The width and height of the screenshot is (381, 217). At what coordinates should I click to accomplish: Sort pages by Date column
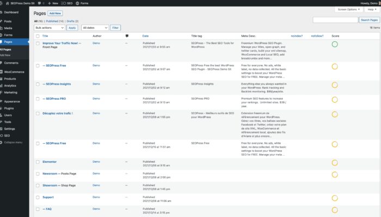[x=145, y=36]
